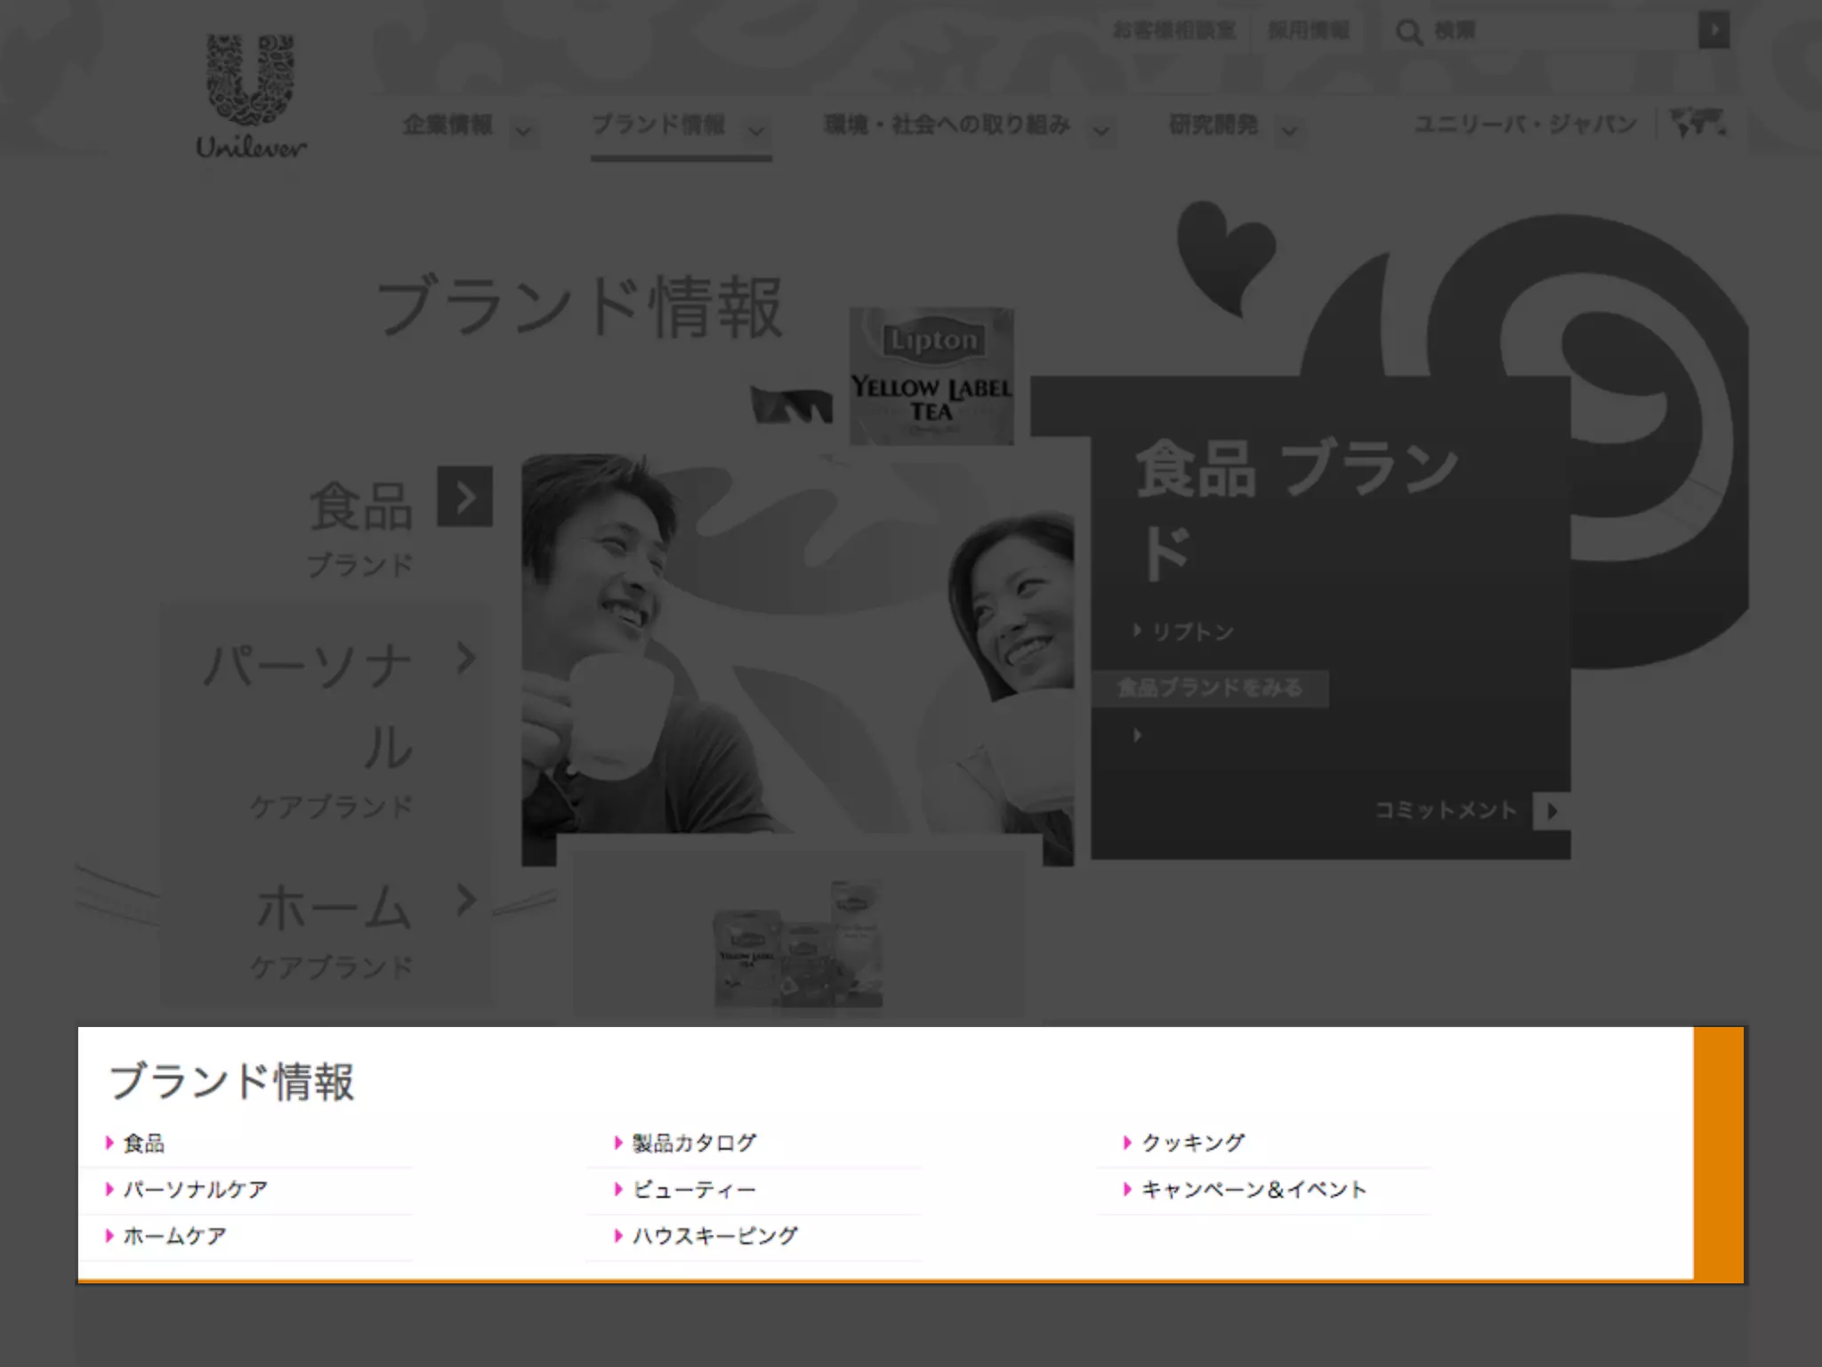Expand 環境・社会への取り組み menu chevron
Viewport: 1822px width, 1367px height.
(1101, 131)
